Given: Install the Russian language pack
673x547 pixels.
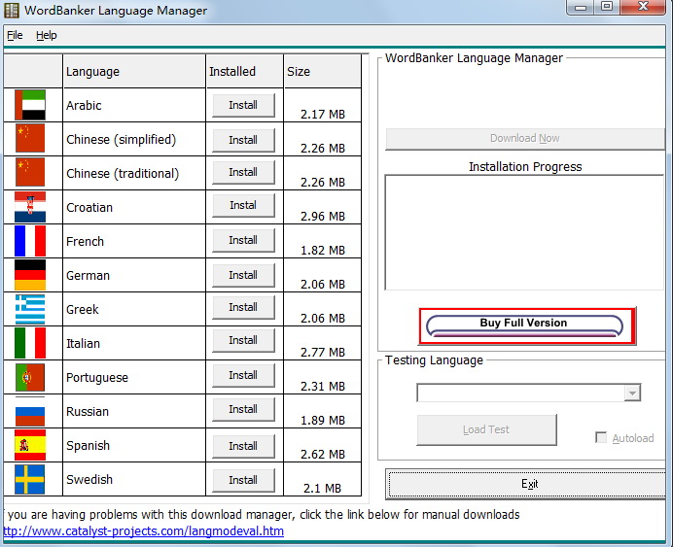Looking at the screenshot, I should click(243, 409).
